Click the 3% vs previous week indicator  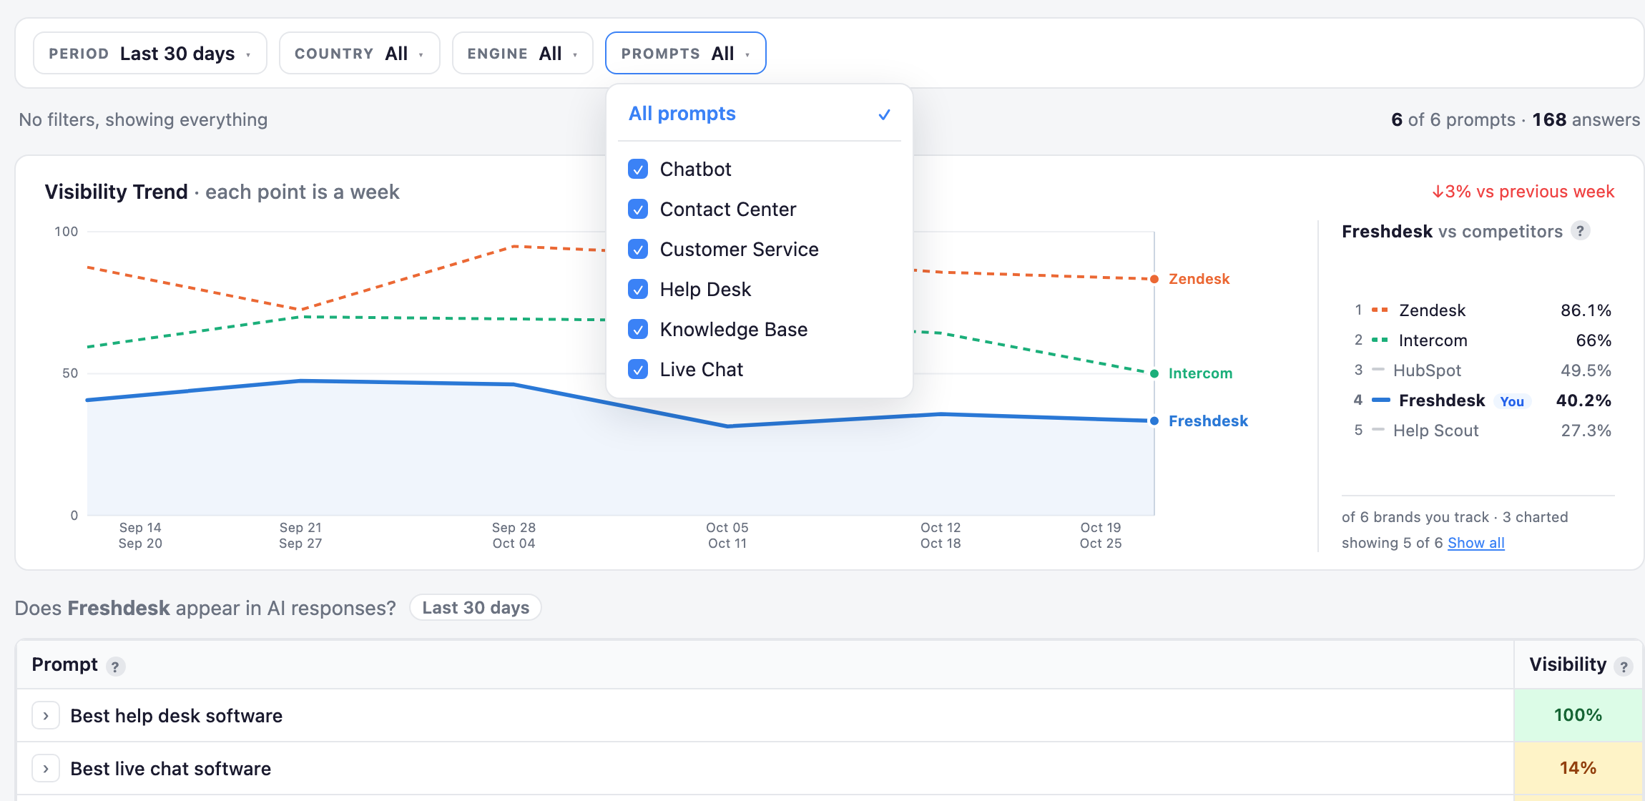1523,192
